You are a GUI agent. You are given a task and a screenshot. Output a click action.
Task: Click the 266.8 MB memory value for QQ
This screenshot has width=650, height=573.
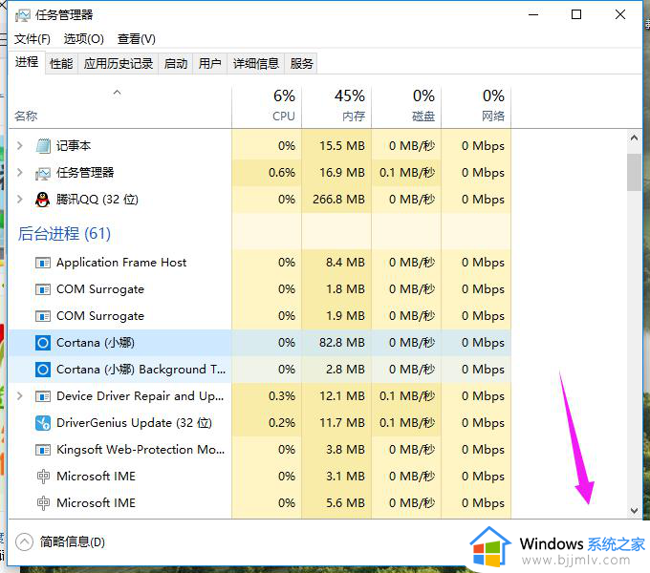pos(338,200)
